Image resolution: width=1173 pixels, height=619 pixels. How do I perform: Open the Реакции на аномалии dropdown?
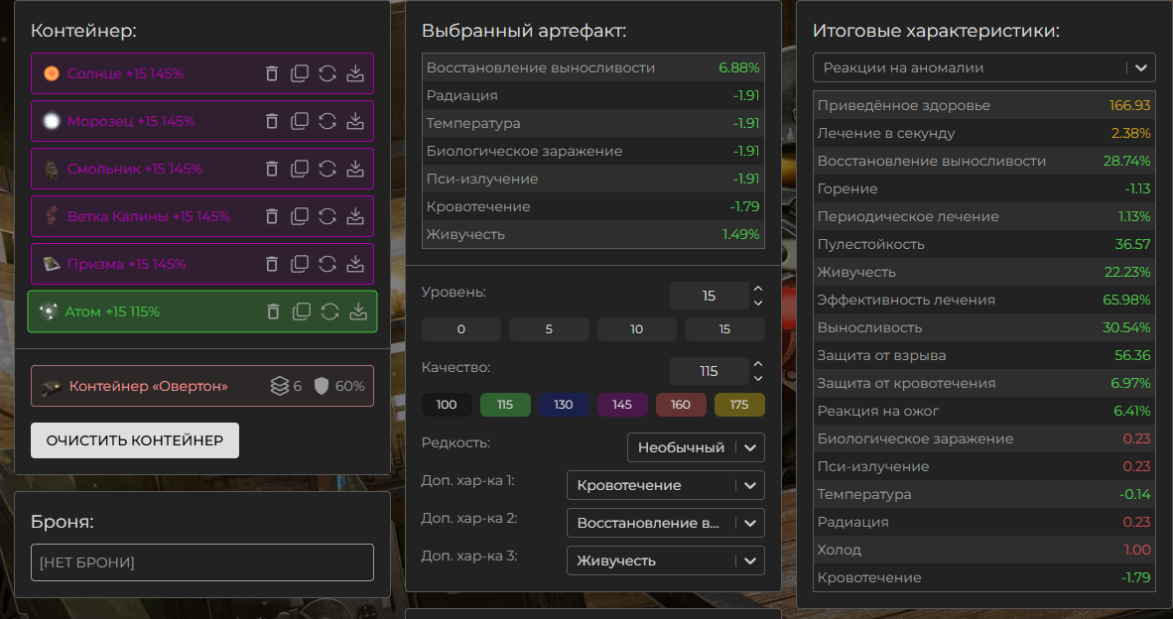983,67
